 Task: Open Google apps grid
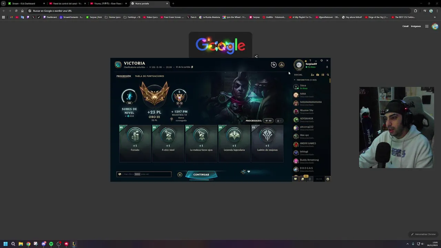point(427,26)
